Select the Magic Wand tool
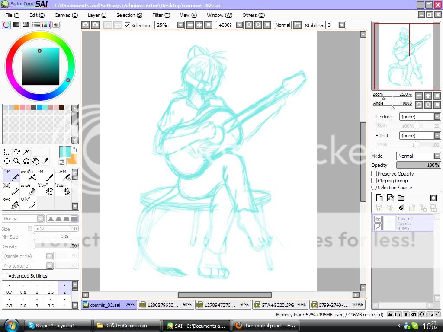This screenshot has width=443, height=332. (26, 152)
